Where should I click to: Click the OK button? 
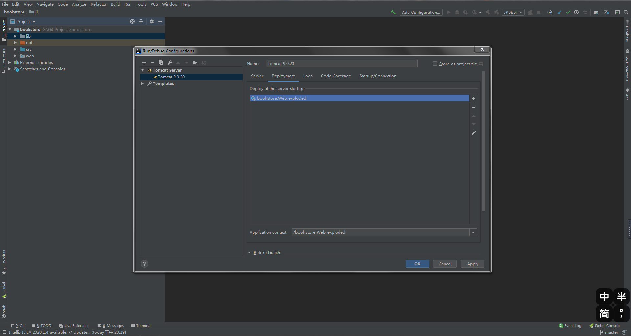click(x=417, y=264)
